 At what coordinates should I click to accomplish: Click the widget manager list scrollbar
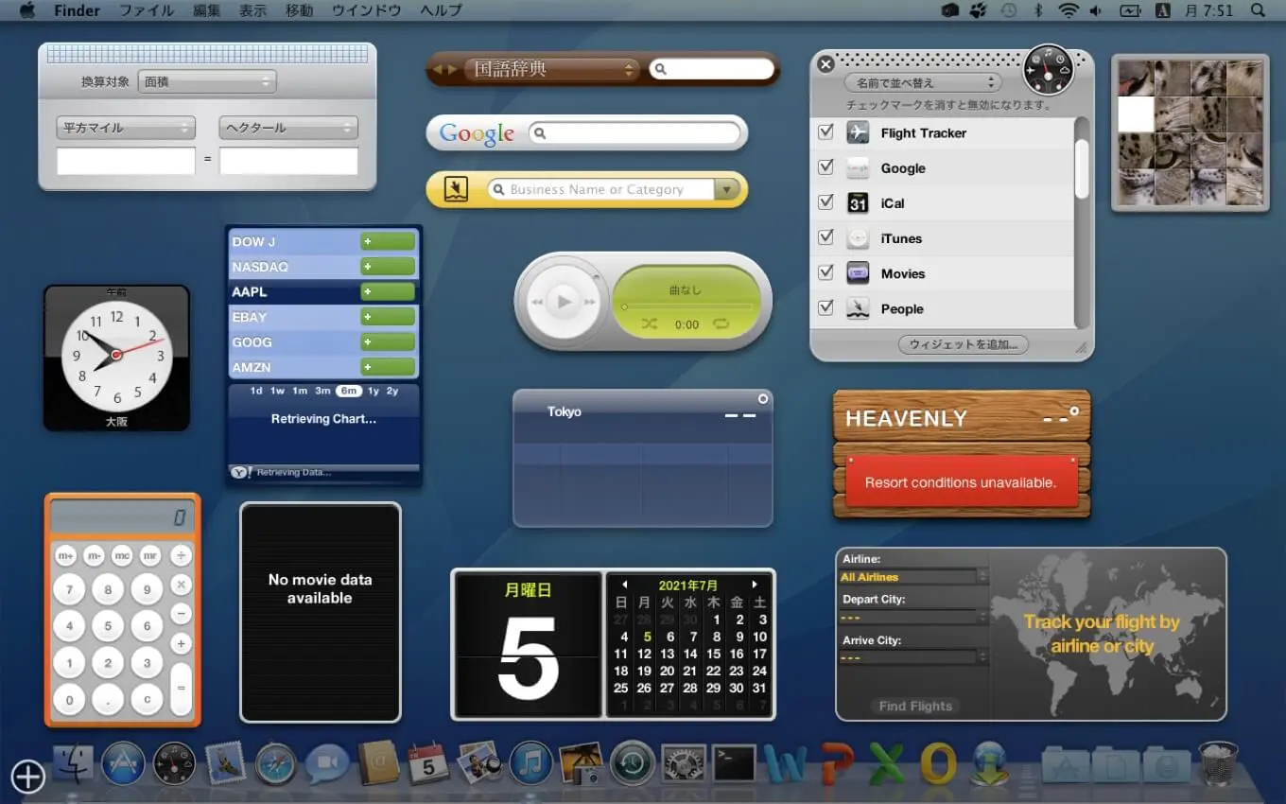[1082, 169]
